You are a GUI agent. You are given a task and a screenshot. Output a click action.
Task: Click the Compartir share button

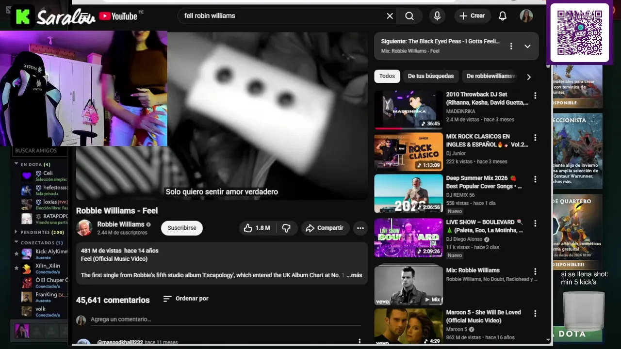click(x=325, y=228)
